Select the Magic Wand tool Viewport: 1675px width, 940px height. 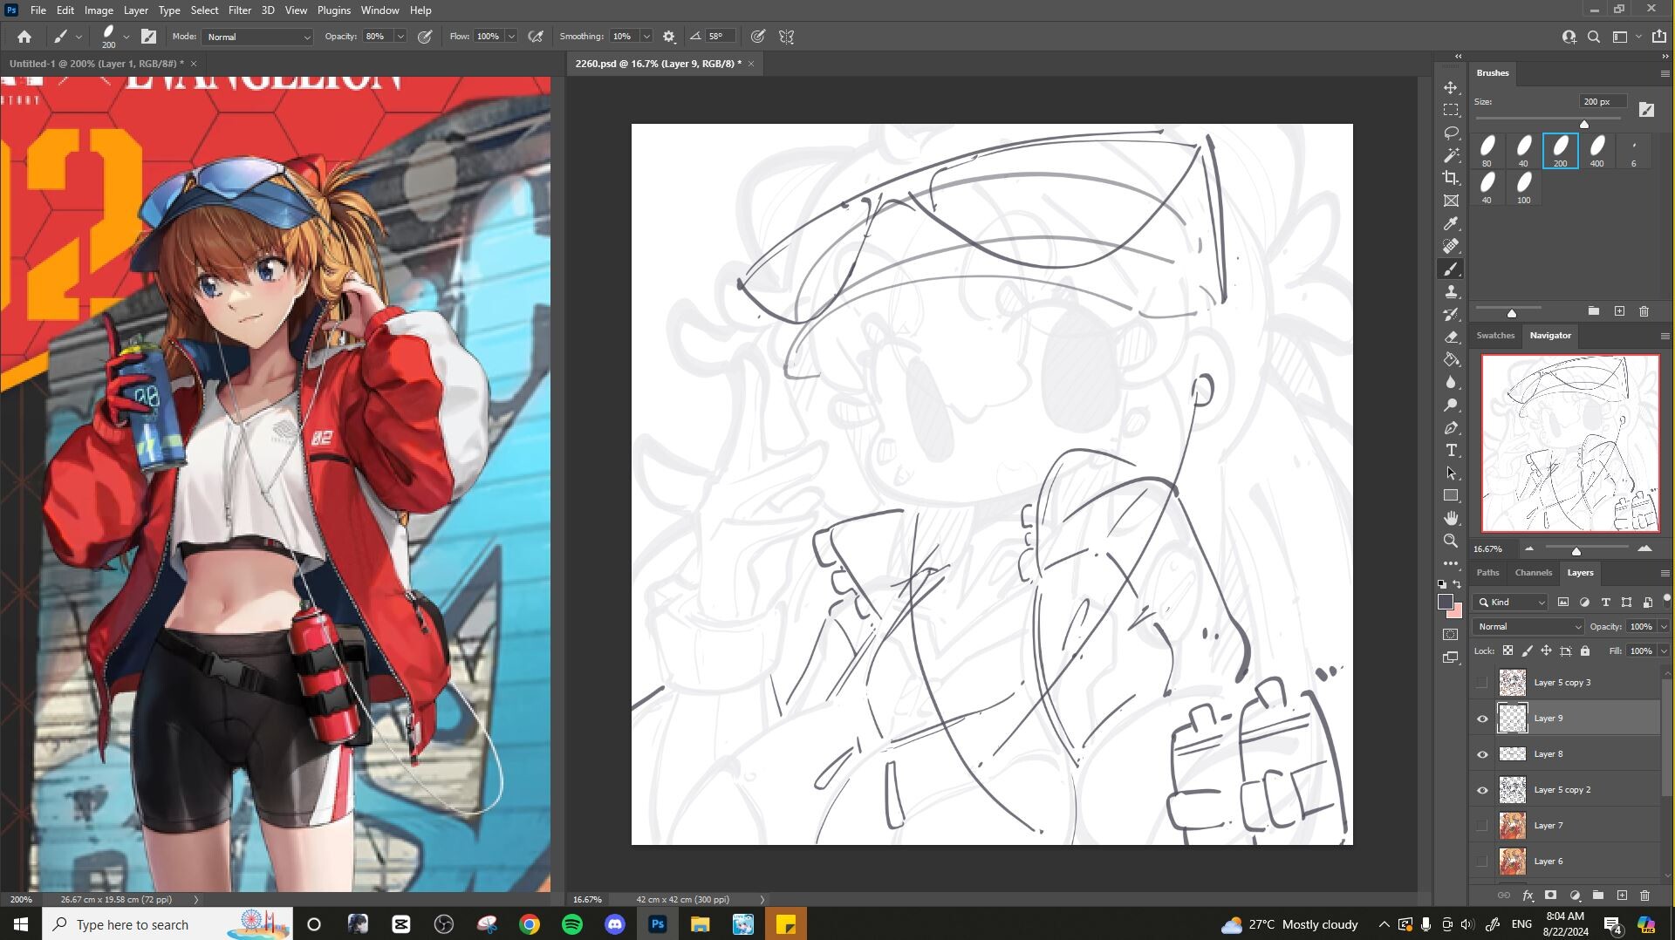coord(1451,156)
